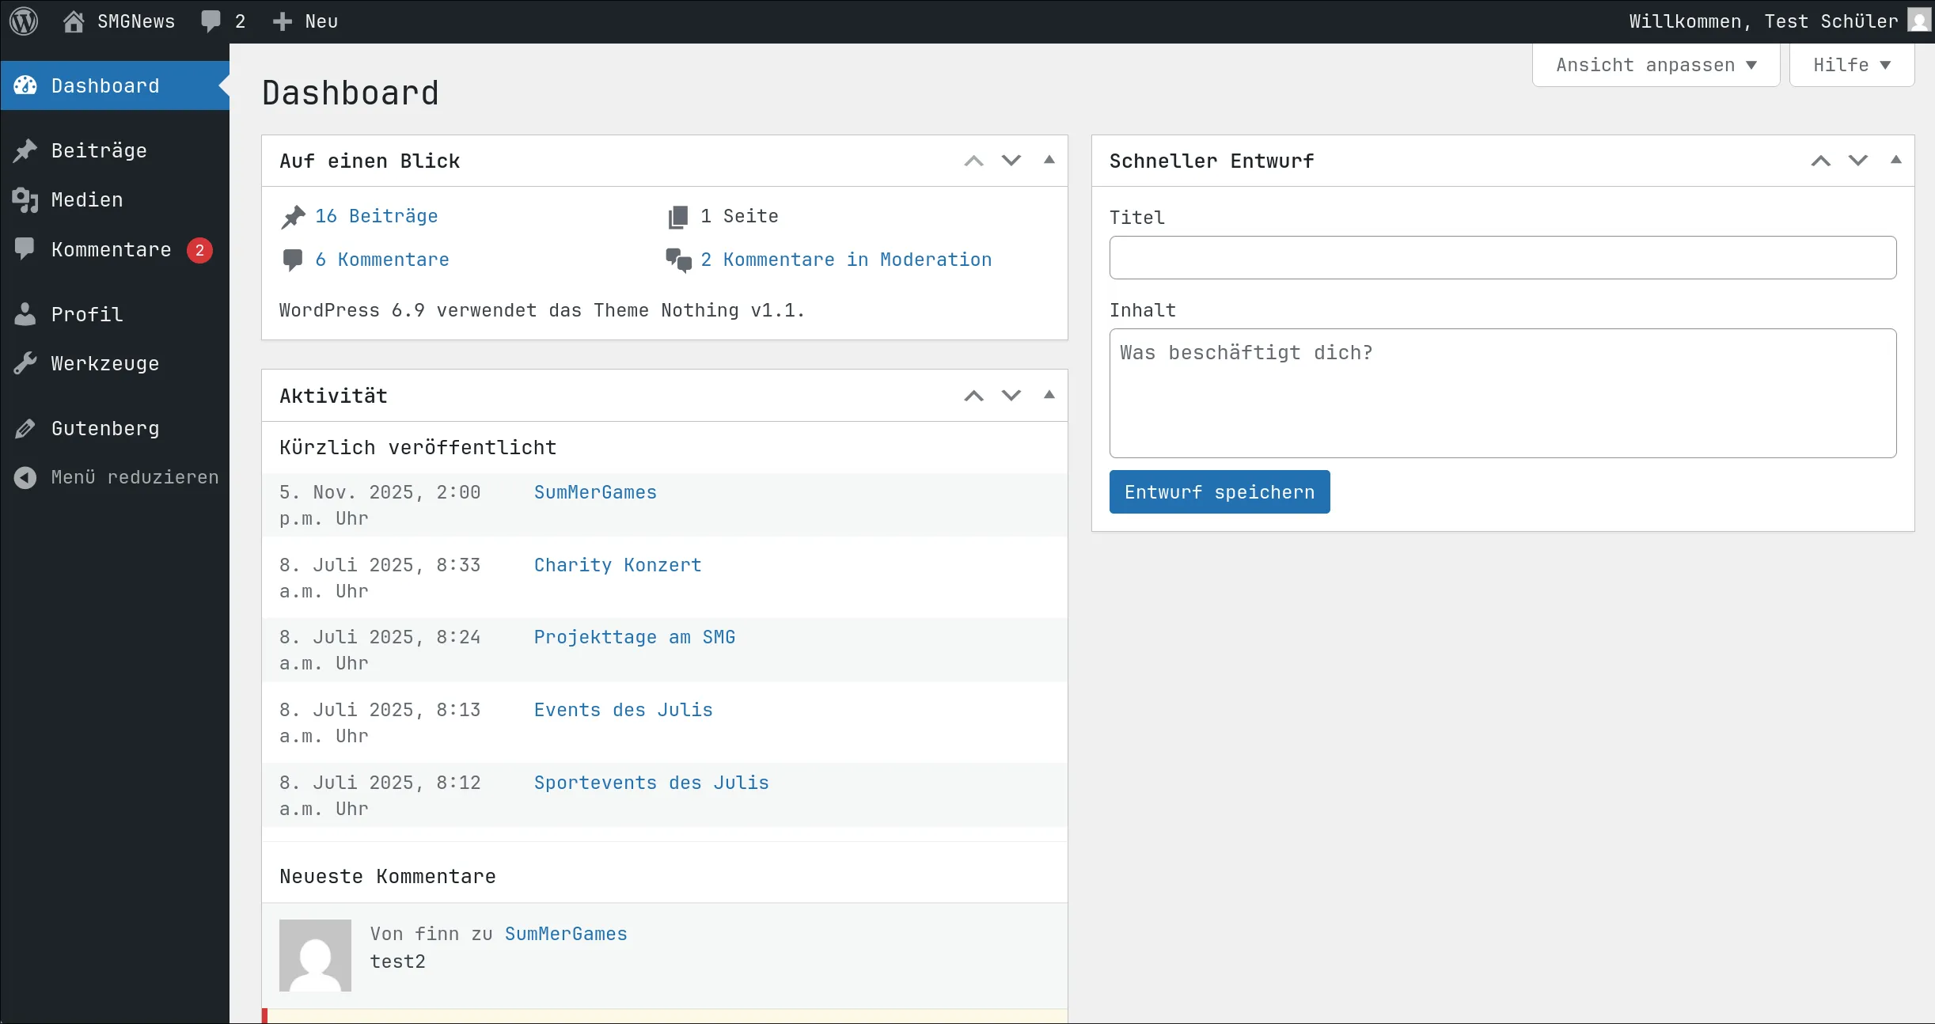Open the comments bubble icon in top bar
This screenshot has width=1935, height=1024.
pyautogui.click(x=211, y=21)
